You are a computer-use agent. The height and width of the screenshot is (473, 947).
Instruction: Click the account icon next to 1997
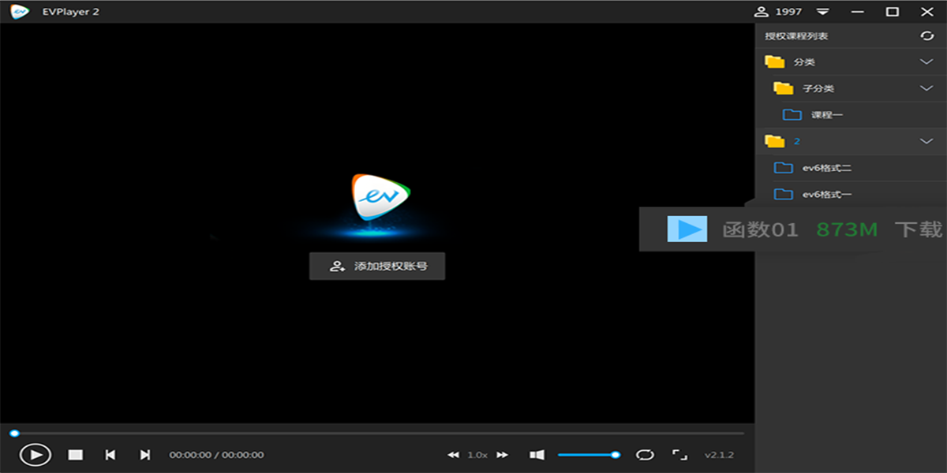[760, 12]
